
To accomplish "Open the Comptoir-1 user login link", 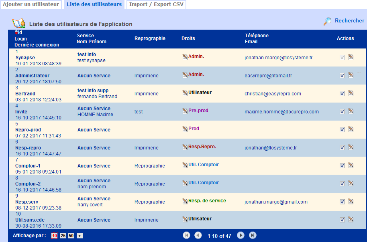I will [28, 166].
